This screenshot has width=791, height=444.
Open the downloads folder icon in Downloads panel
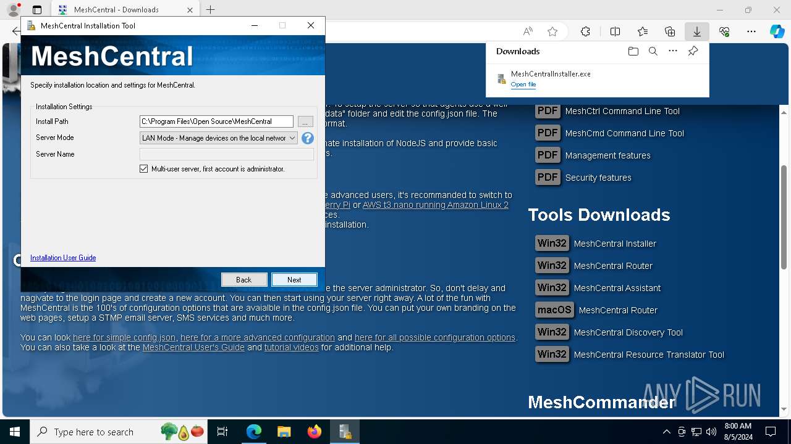pyautogui.click(x=633, y=51)
